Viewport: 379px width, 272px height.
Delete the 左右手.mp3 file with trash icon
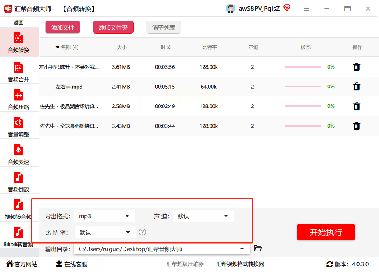pyautogui.click(x=356, y=87)
